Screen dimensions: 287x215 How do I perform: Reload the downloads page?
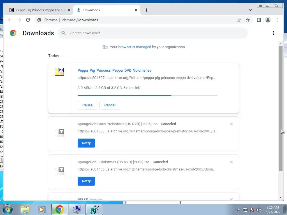(28, 20)
